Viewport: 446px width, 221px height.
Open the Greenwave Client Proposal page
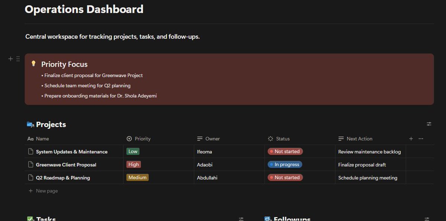pos(66,165)
